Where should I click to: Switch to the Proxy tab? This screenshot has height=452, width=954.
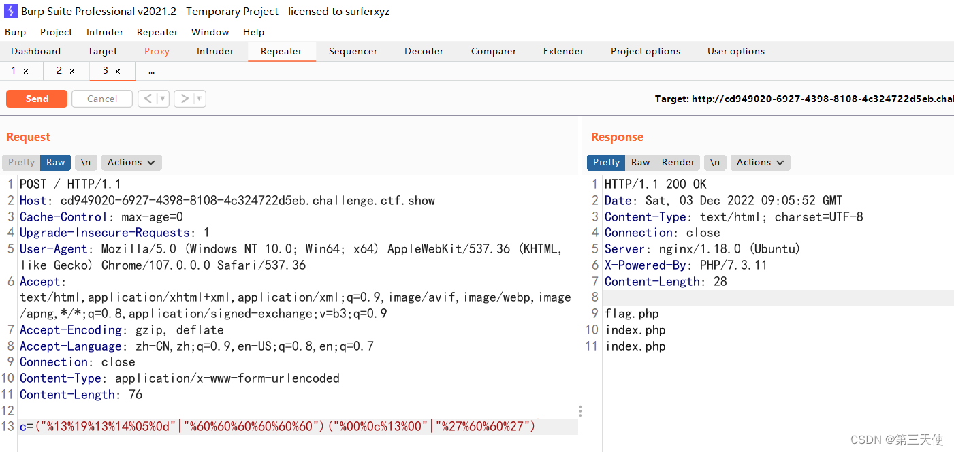(157, 51)
